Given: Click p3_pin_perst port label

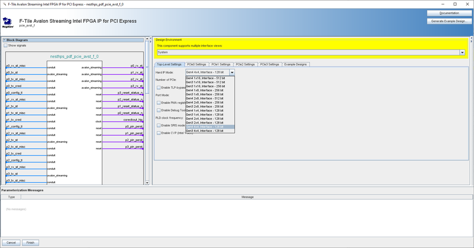Looking at the screenshot, I should tap(134, 147).
